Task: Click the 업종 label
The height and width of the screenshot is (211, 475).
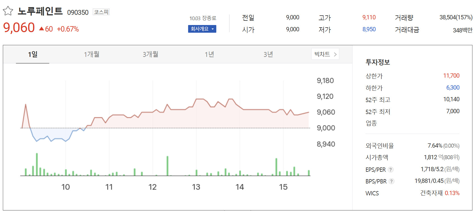Action: pos(371,123)
